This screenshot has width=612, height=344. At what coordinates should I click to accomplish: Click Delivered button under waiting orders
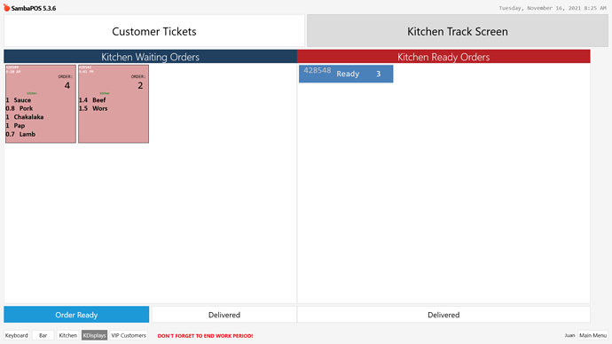point(224,315)
